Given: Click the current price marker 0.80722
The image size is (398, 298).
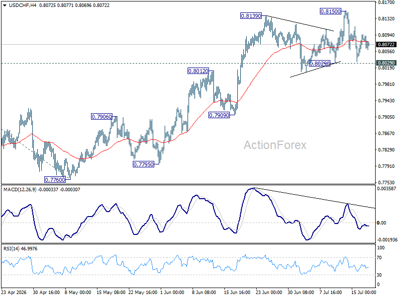Looking at the screenshot, I should click(x=386, y=45).
